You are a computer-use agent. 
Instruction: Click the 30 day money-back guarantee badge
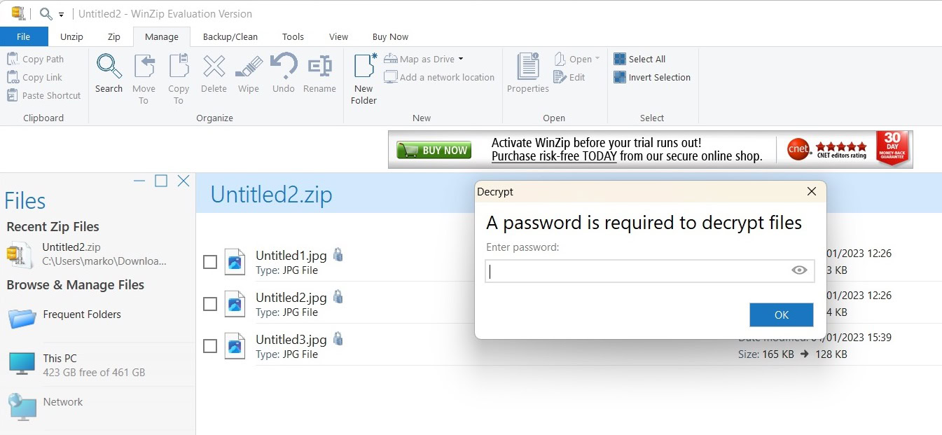pyautogui.click(x=892, y=149)
